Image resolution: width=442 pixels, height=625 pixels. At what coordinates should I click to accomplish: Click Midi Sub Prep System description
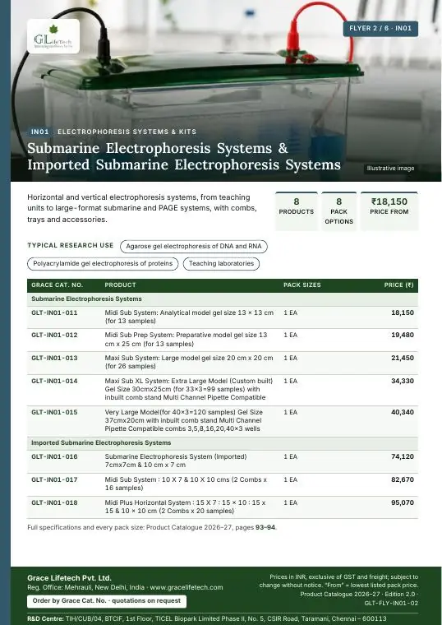[x=186, y=339]
